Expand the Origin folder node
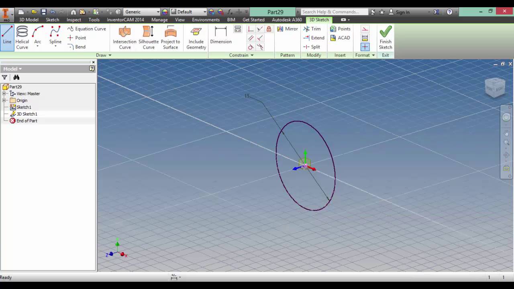 (x=4, y=100)
